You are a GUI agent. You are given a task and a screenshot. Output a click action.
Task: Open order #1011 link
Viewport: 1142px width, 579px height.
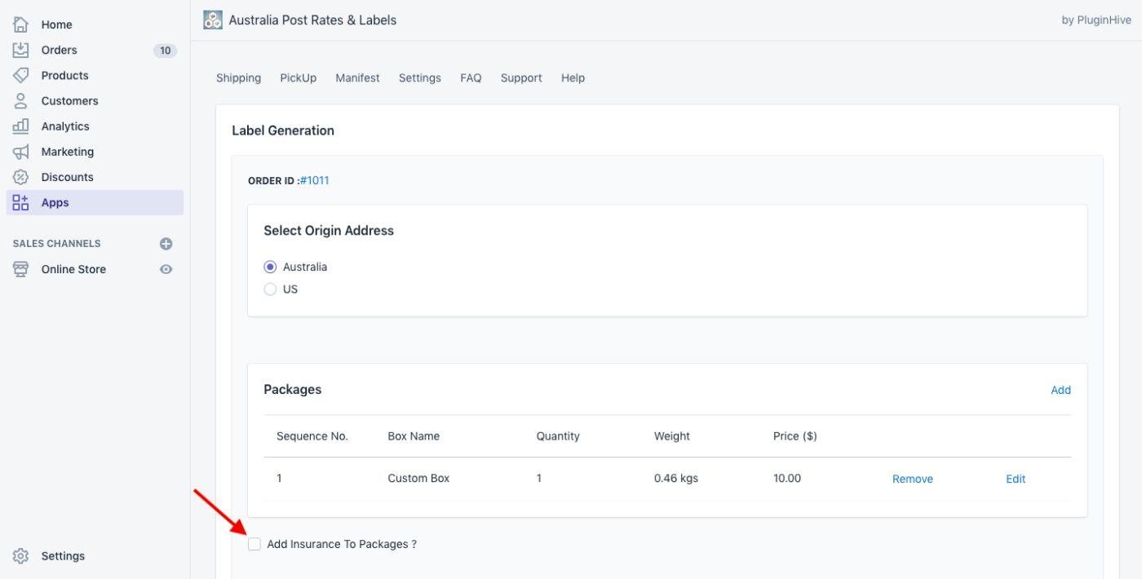point(315,181)
